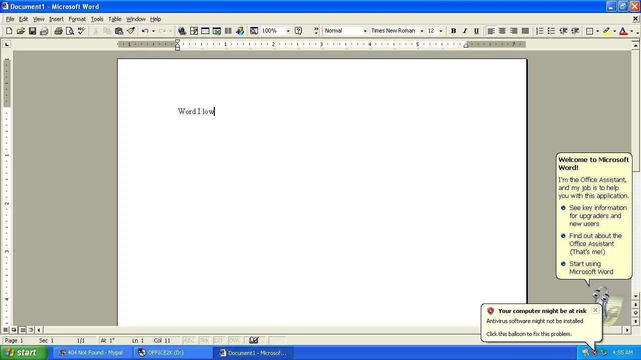641x360 pixels.
Task: Switch to Outline View button
Action: [31, 330]
